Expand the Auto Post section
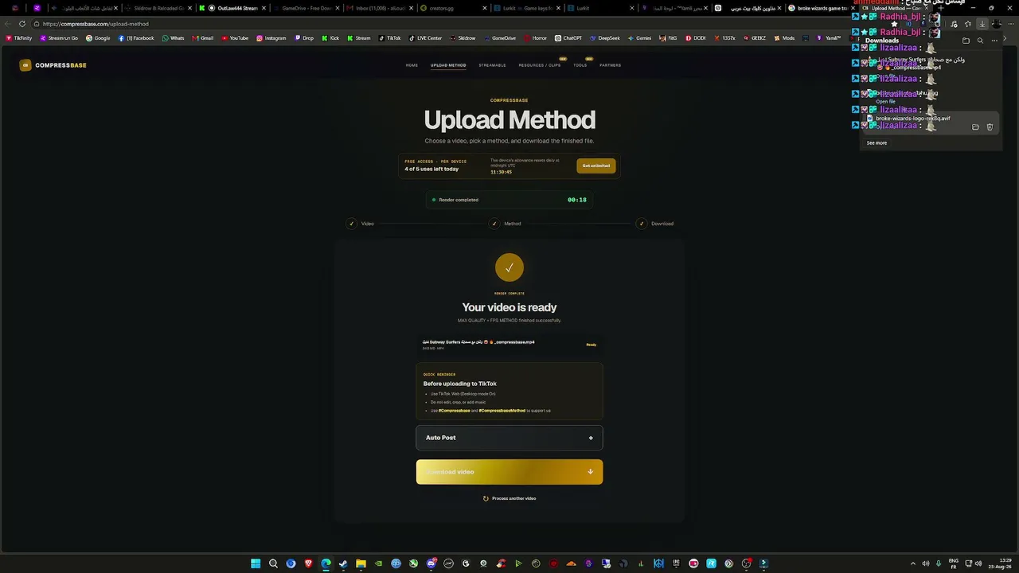Viewport: 1019px width, 573px height. click(x=509, y=438)
